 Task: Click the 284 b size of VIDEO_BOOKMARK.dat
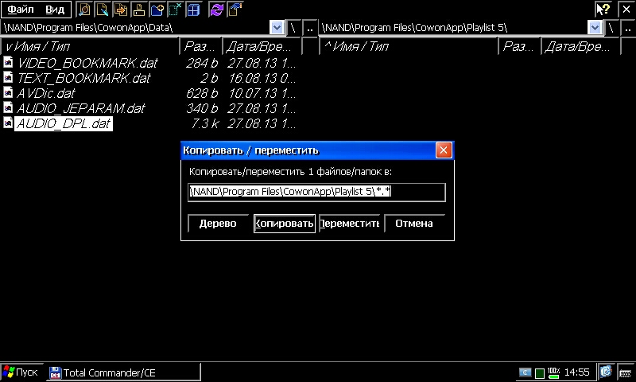[202, 63]
